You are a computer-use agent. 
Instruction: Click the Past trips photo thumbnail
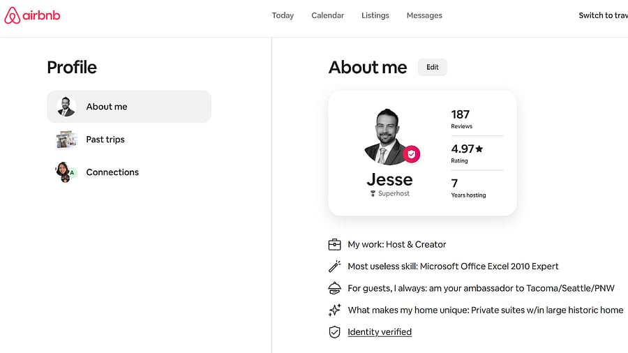coord(66,140)
